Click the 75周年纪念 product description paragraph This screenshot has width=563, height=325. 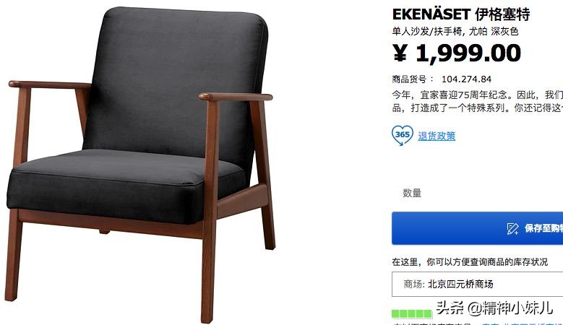click(477, 101)
